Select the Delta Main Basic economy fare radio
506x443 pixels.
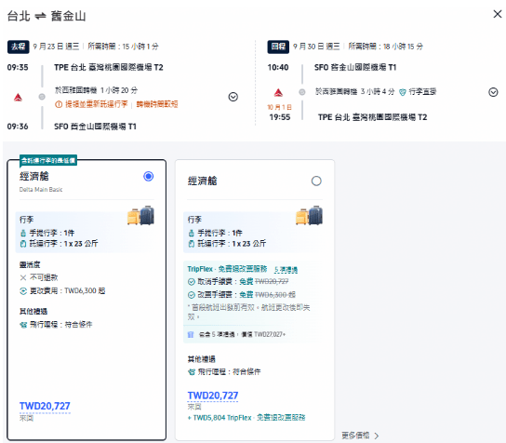point(149,176)
